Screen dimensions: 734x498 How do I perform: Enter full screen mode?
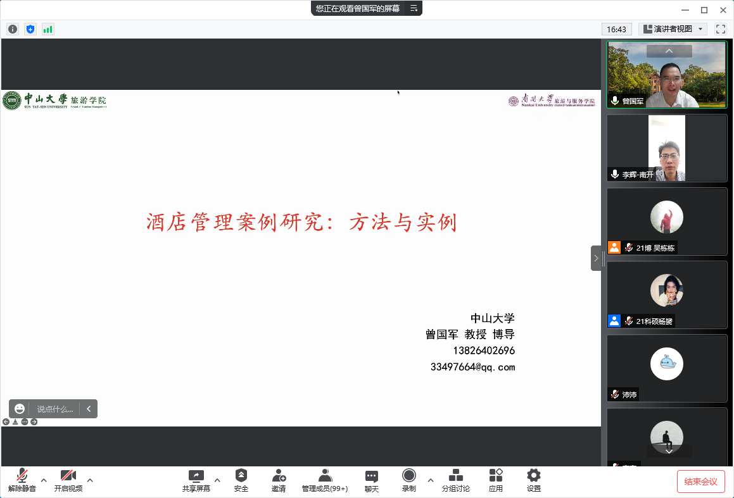tap(720, 29)
